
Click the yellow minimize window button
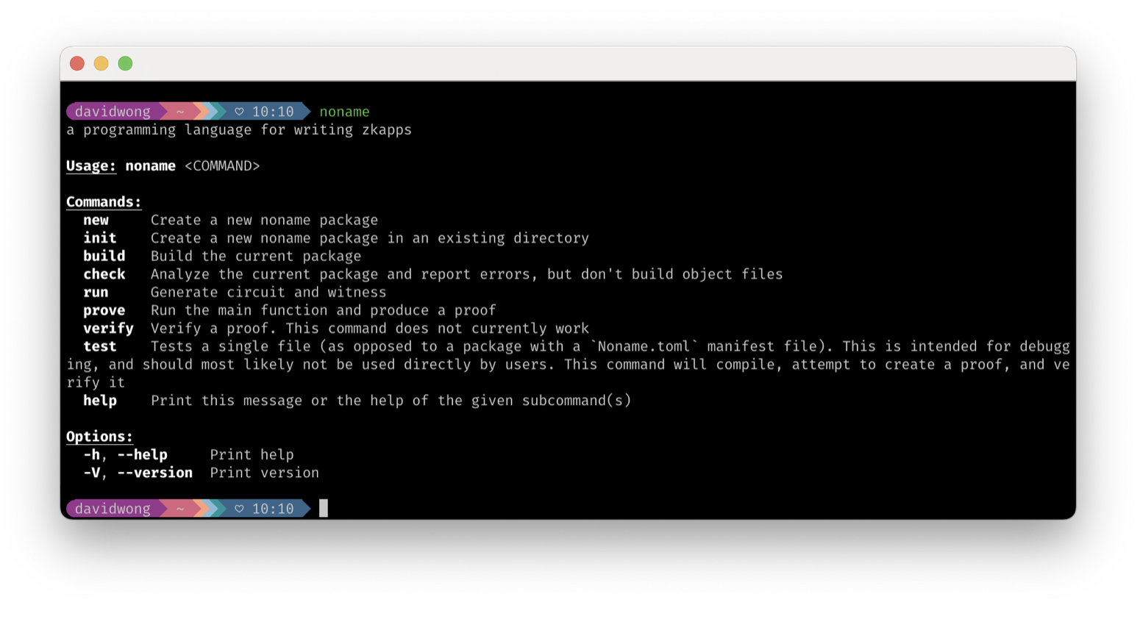(101, 63)
